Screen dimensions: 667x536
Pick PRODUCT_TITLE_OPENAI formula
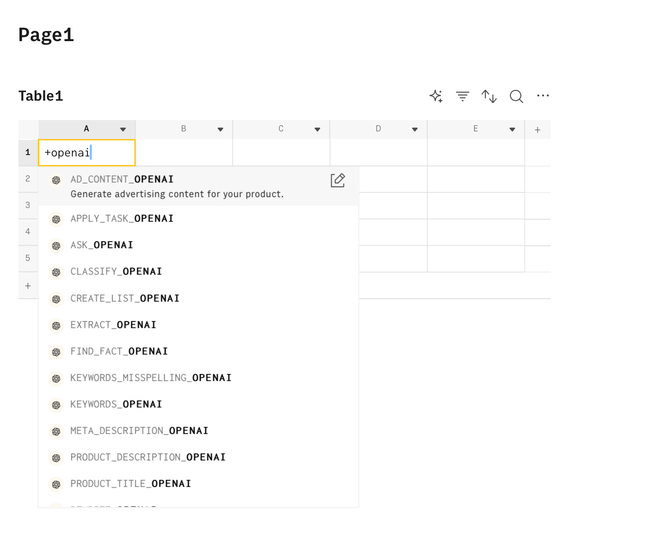[198, 484]
